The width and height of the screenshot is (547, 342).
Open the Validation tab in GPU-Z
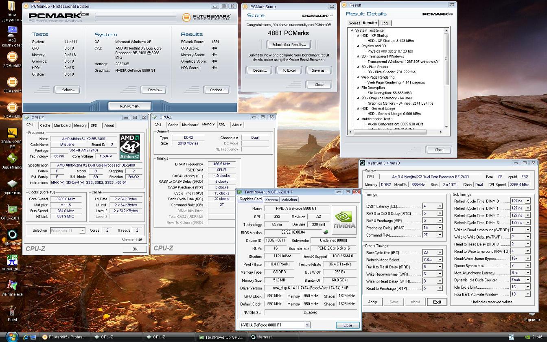(x=289, y=199)
